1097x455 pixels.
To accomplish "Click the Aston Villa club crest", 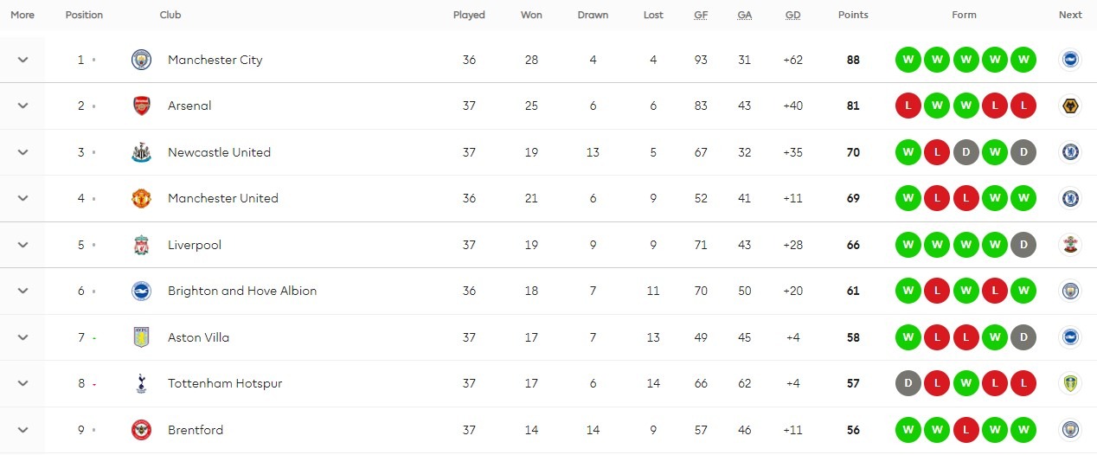I will pos(141,337).
